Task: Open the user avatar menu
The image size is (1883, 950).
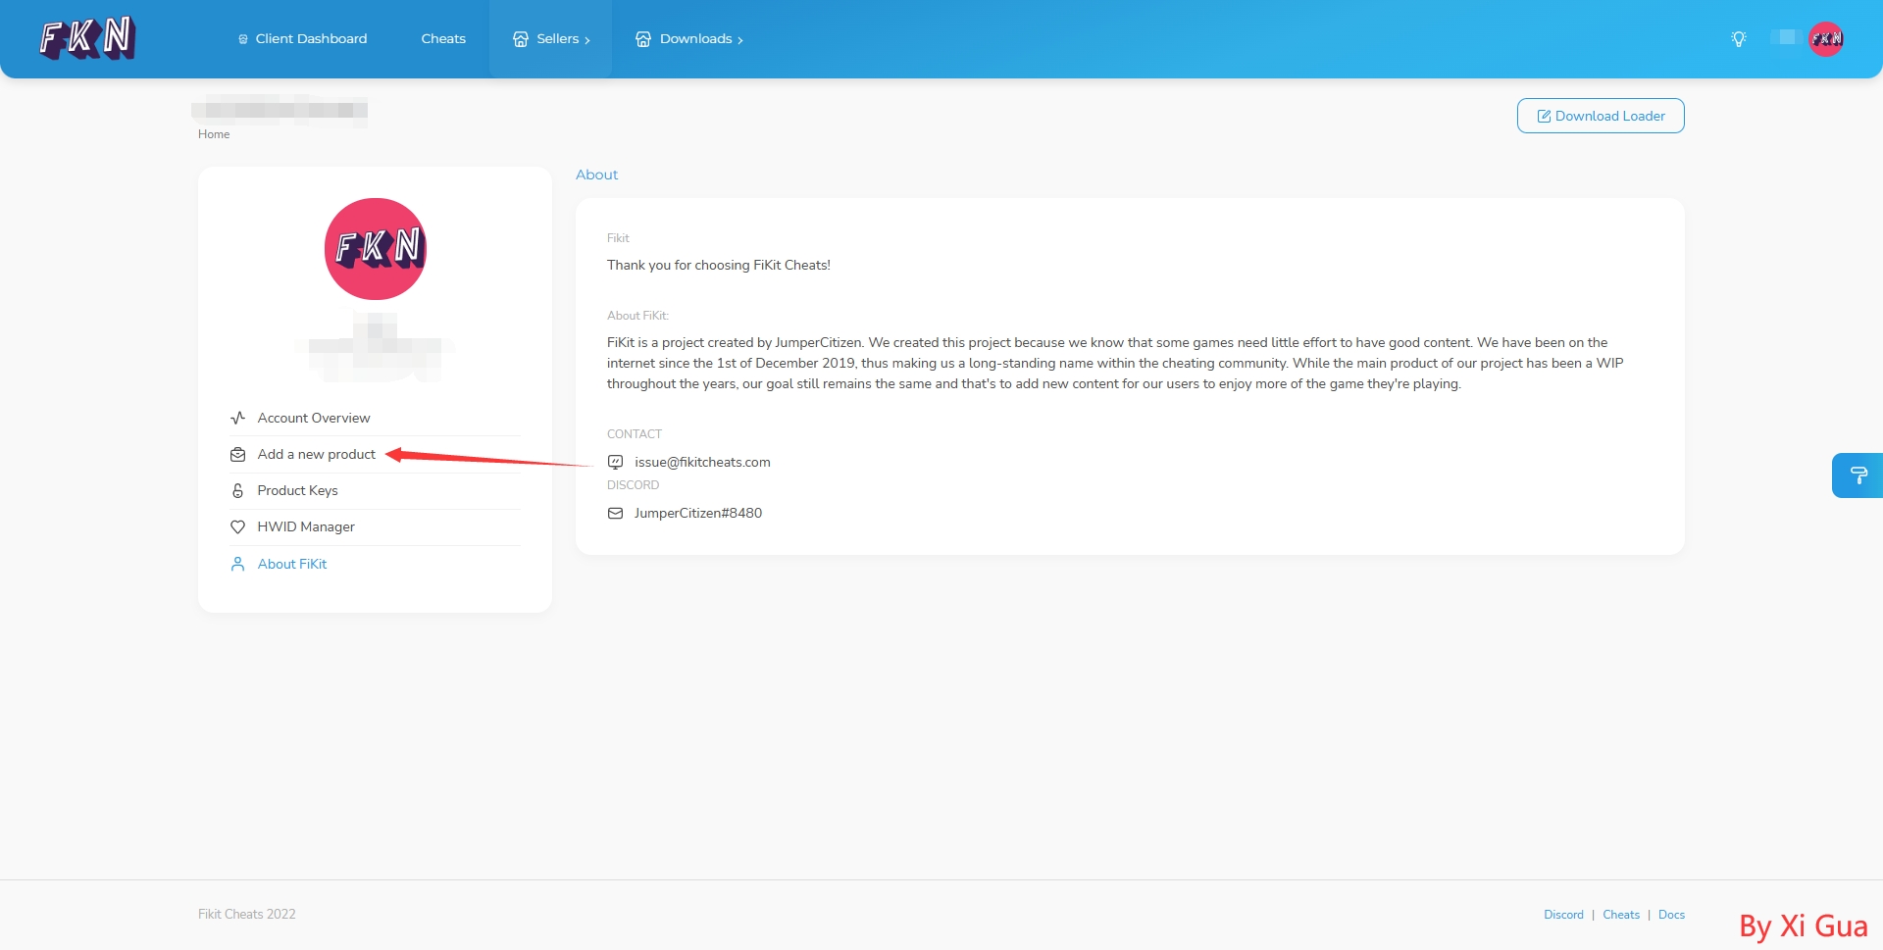Action: [1825, 39]
